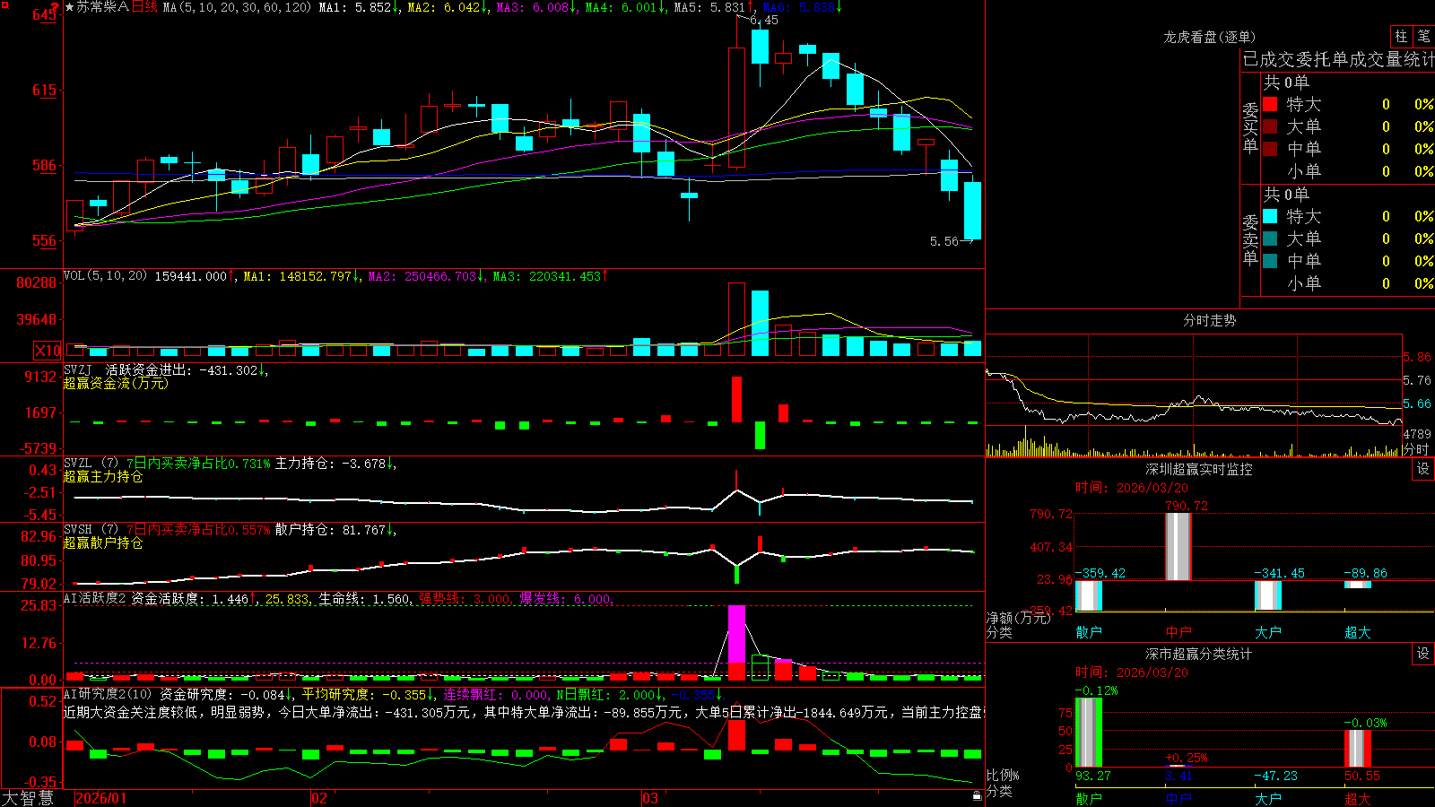Click the magenta MA3: 6.008 value

(x=535, y=7)
